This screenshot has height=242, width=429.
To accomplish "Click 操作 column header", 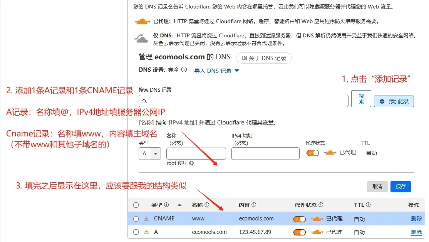I will [414, 205].
